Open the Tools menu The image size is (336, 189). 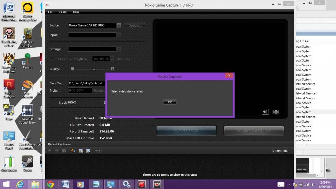tap(63, 12)
